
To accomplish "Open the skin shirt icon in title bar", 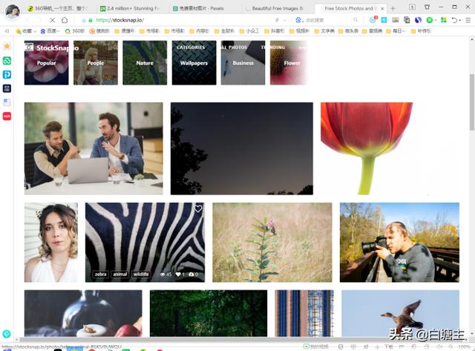I will (x=427, y=7).
